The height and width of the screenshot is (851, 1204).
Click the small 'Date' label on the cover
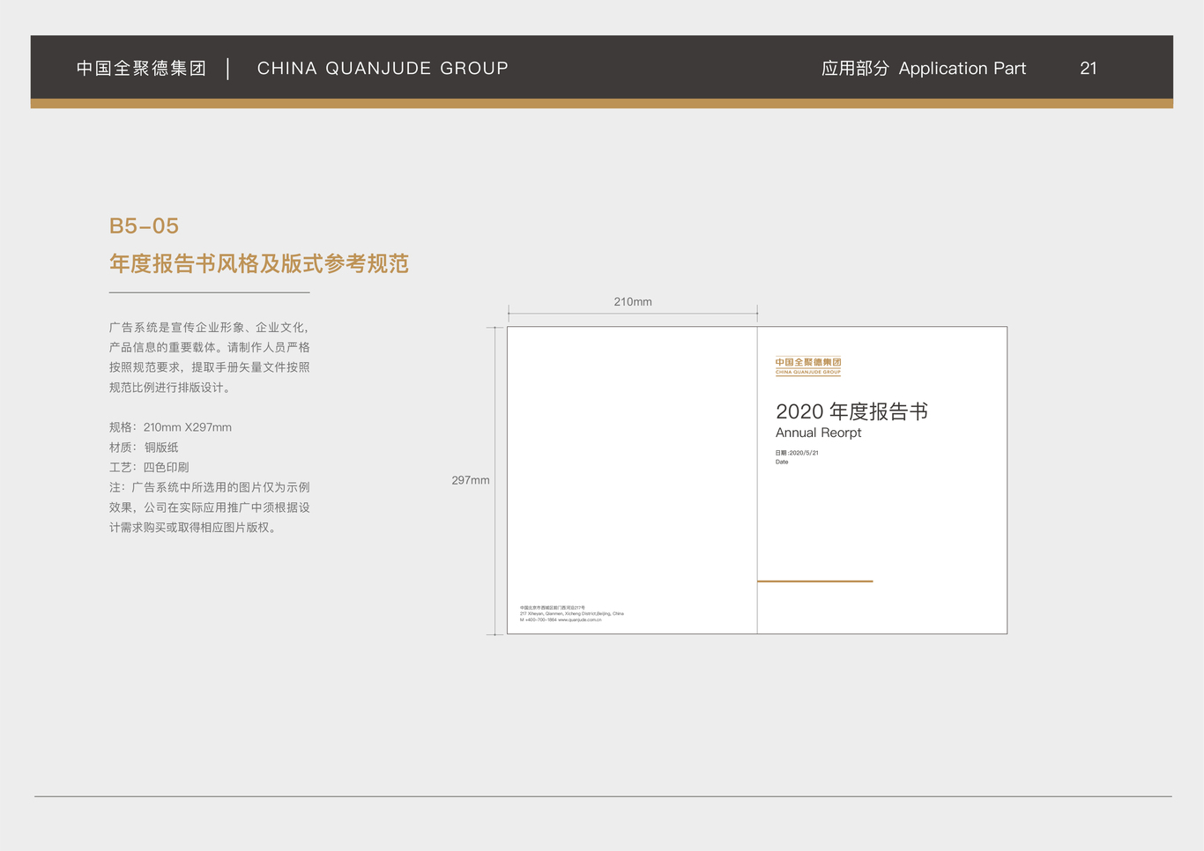[x=782, y=462]
